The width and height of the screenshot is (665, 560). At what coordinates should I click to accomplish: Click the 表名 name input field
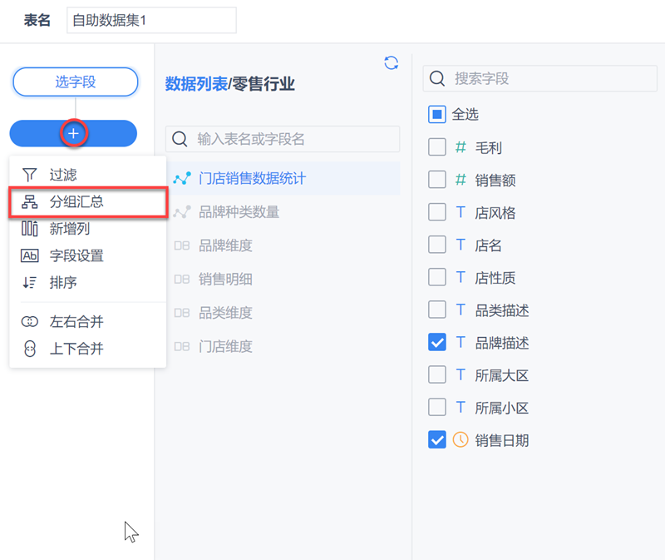151,20
